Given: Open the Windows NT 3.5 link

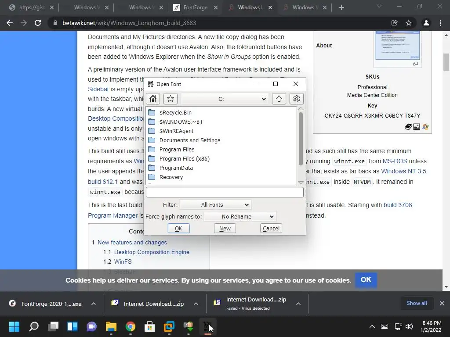Looking at the screenshot, I should tap(403, 171).
